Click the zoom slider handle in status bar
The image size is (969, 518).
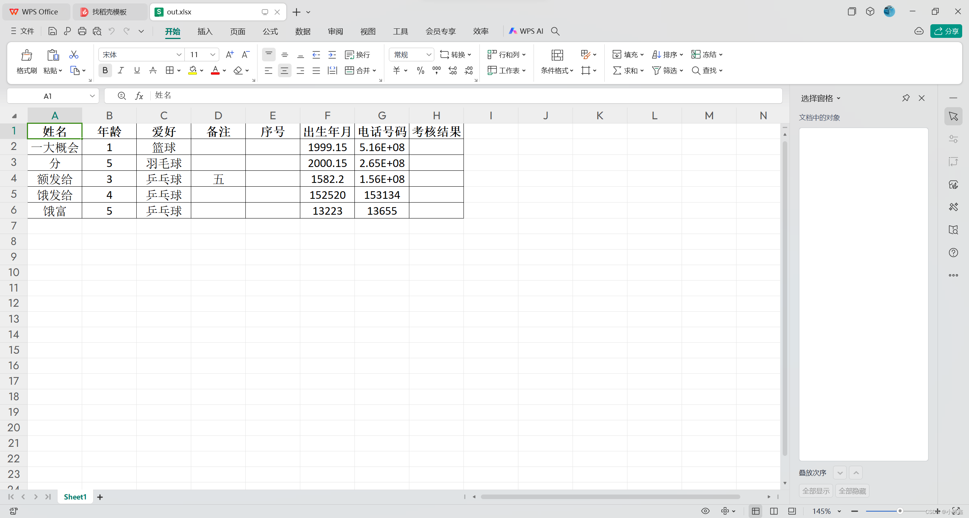tap(900, 511)
